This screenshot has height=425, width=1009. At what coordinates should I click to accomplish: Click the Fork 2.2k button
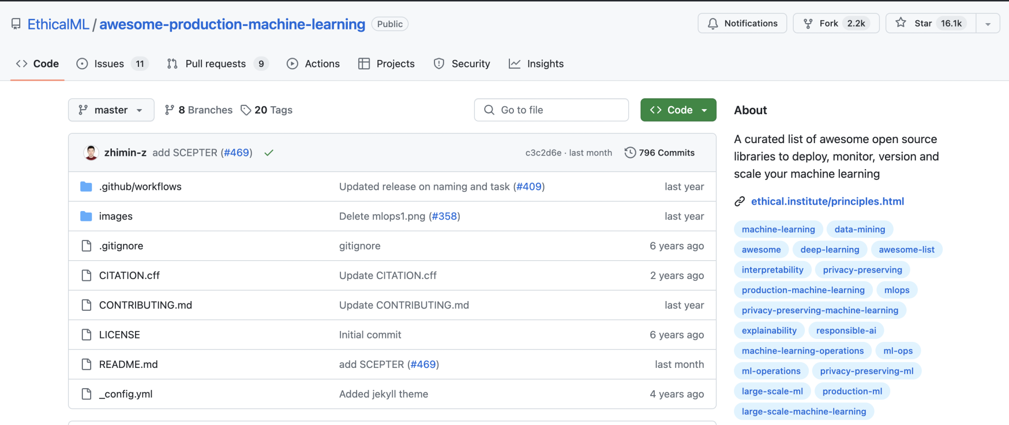pyautogui.click(x=836, y=23)
